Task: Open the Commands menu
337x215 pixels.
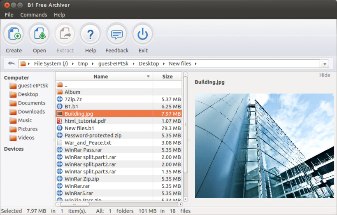Action: (34, 15)
